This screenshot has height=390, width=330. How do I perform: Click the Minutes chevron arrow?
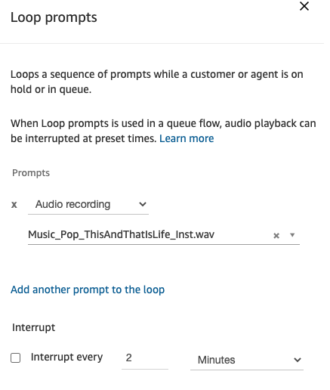[x=298, y=360]
